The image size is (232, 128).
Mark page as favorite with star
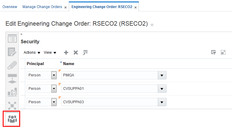click(x=152, y=24)
